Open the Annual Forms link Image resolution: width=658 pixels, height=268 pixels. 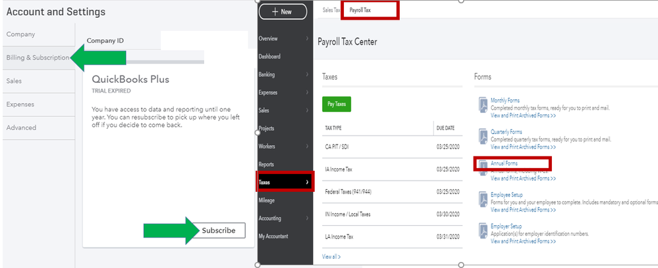(505, 164)
